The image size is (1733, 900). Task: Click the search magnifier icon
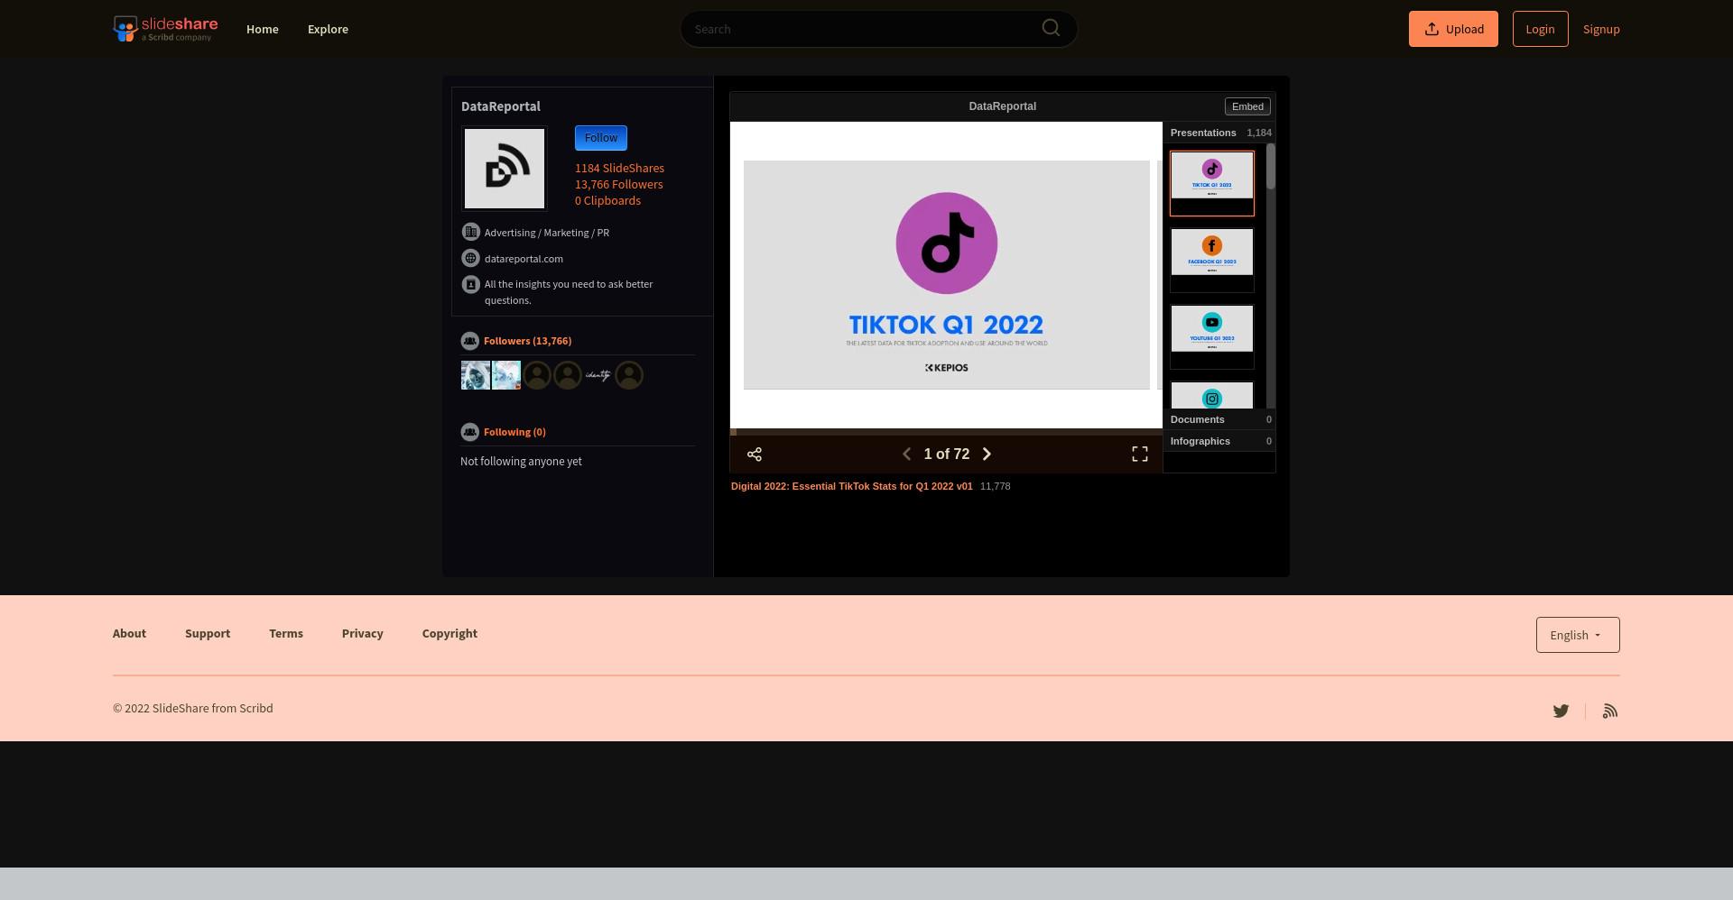coord(1051,28)
